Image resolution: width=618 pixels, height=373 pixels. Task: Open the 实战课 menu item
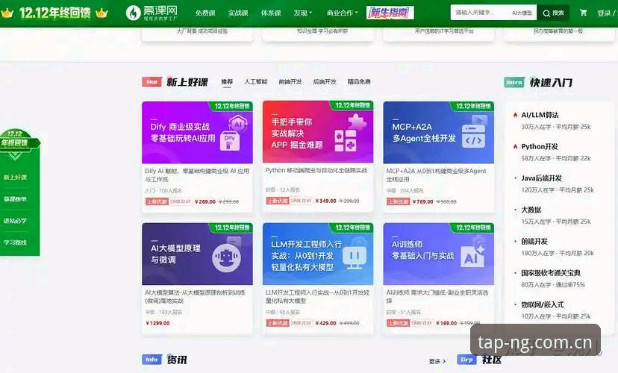point(238,13)
